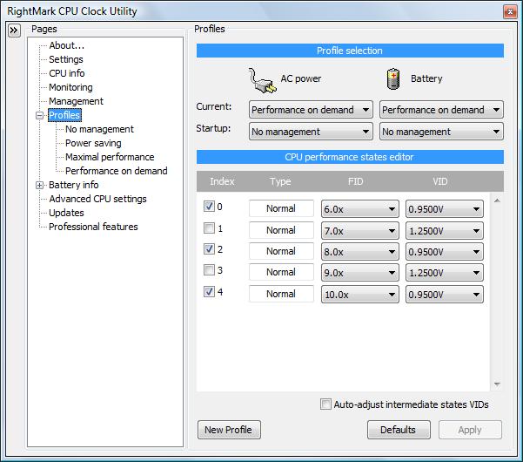Collapse the Pages panel with double-arrow icon

(14, 31)
